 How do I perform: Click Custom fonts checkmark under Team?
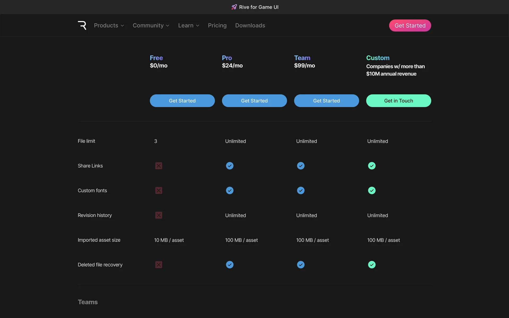301,191
